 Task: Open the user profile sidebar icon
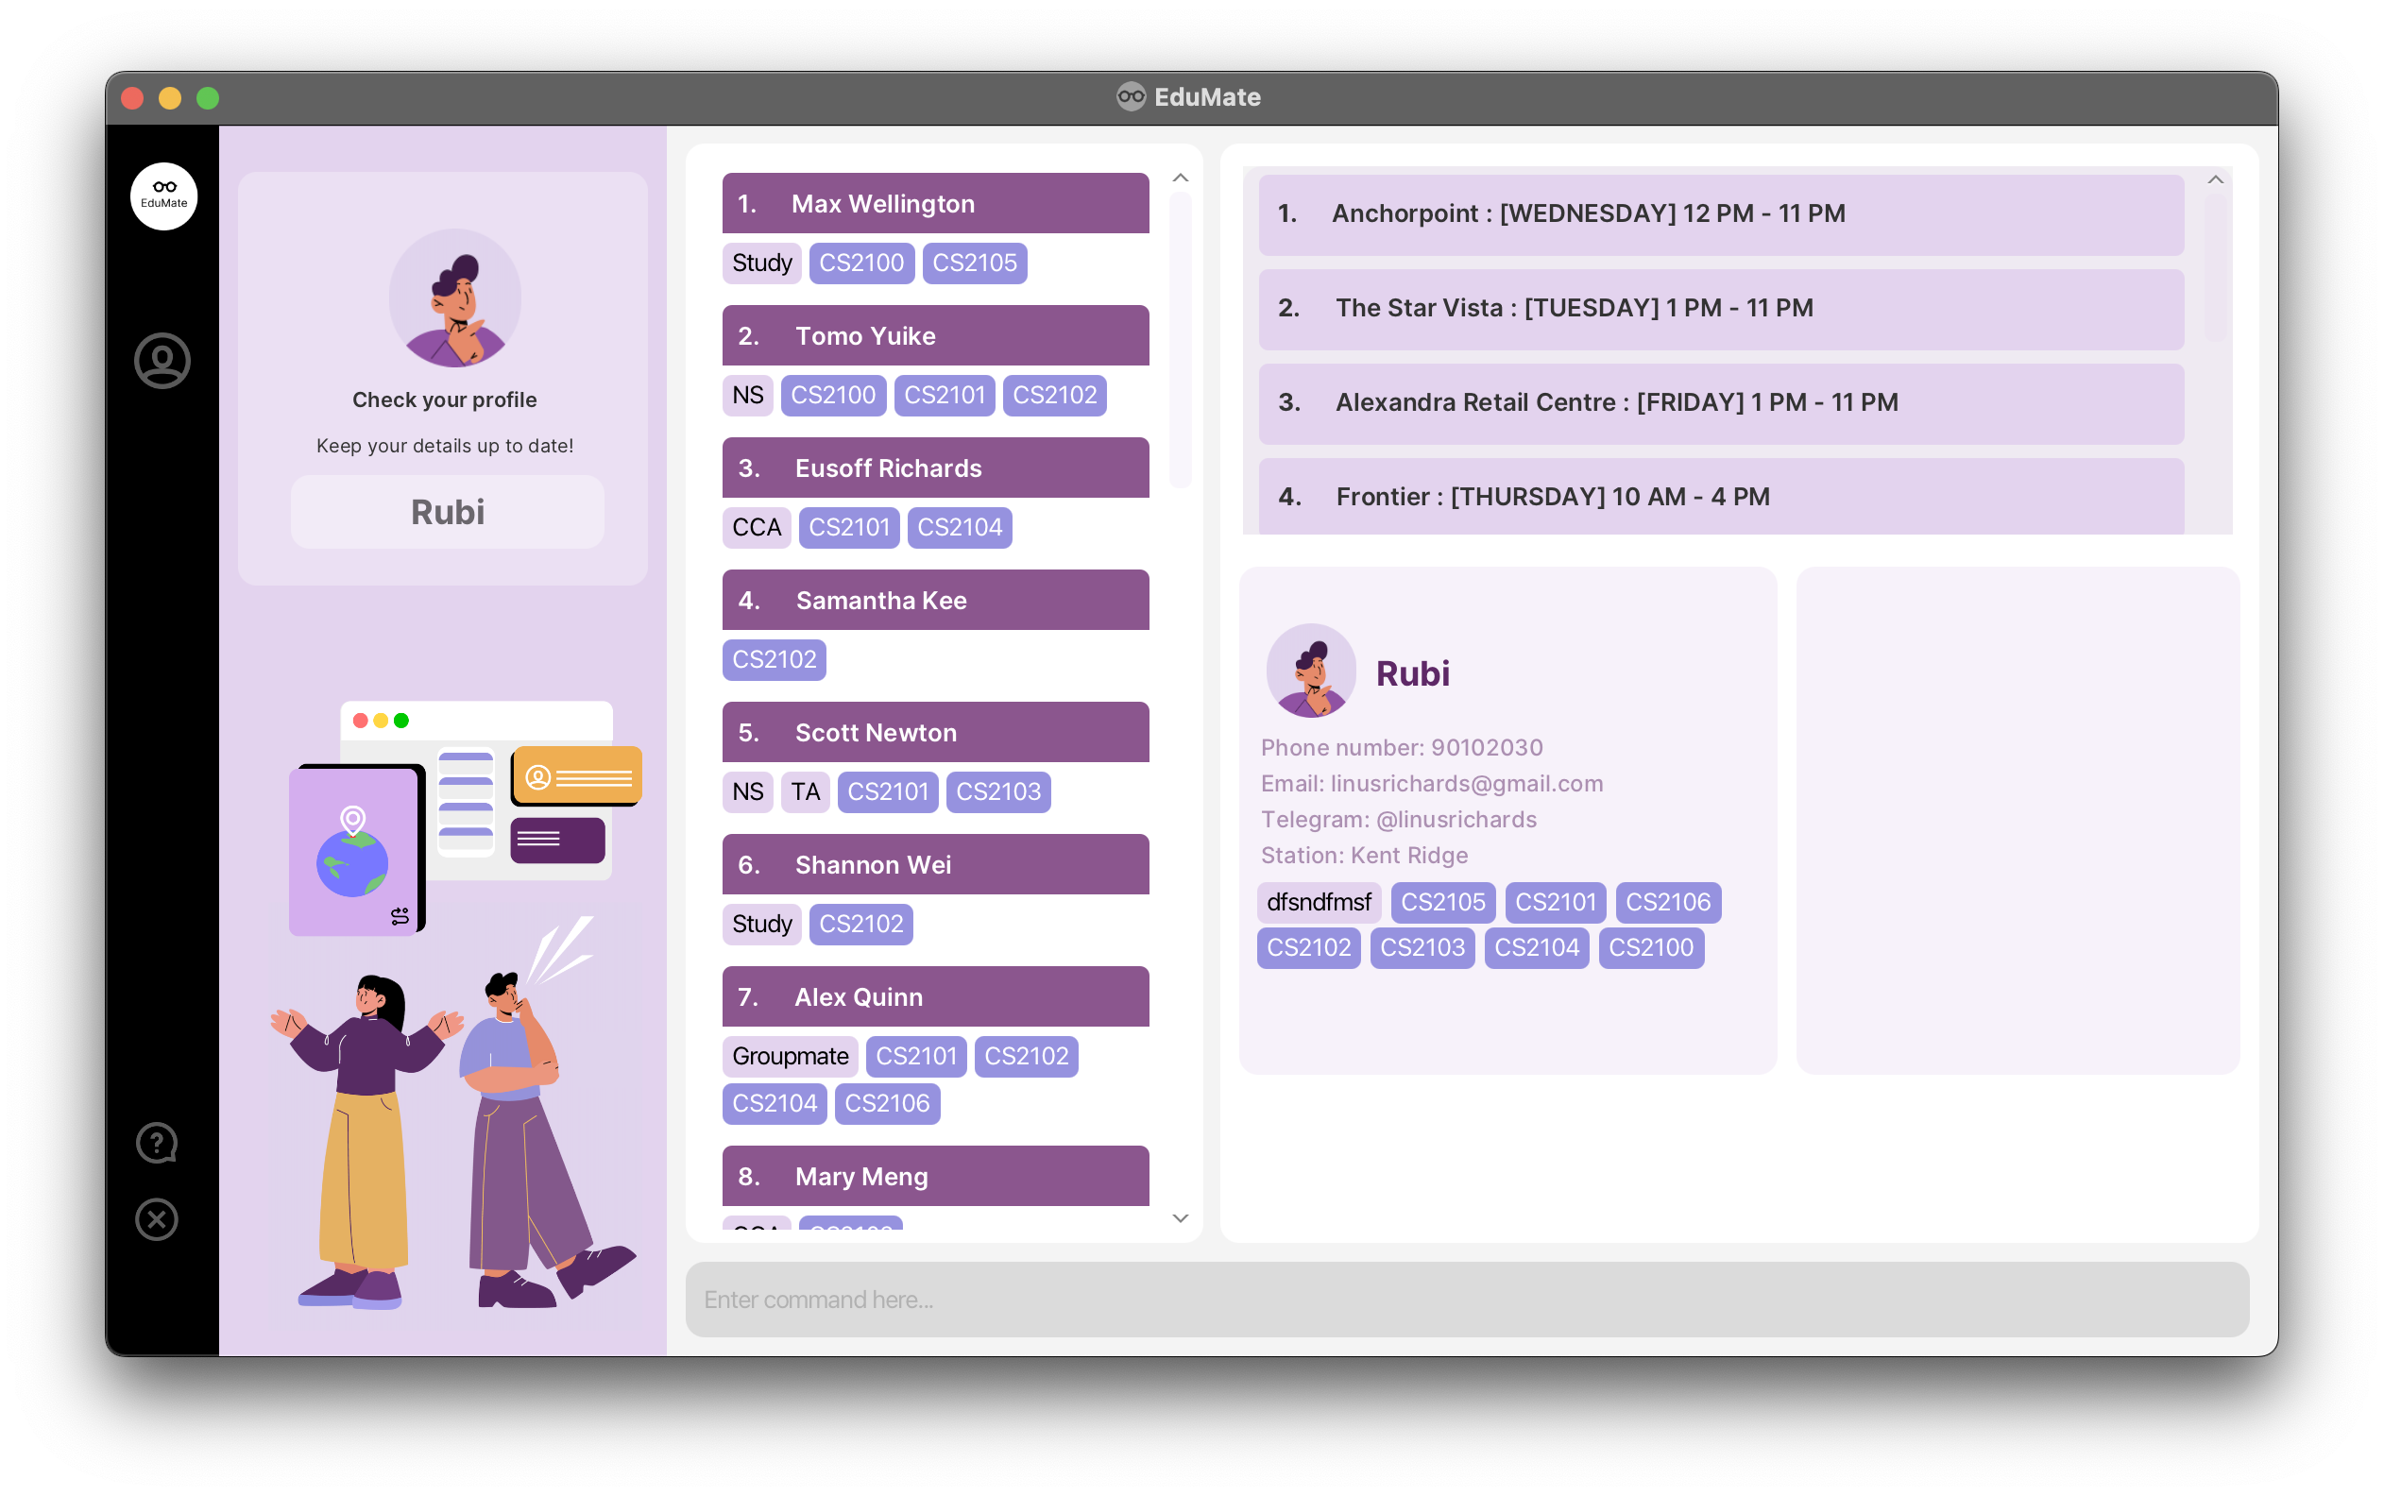162,360
